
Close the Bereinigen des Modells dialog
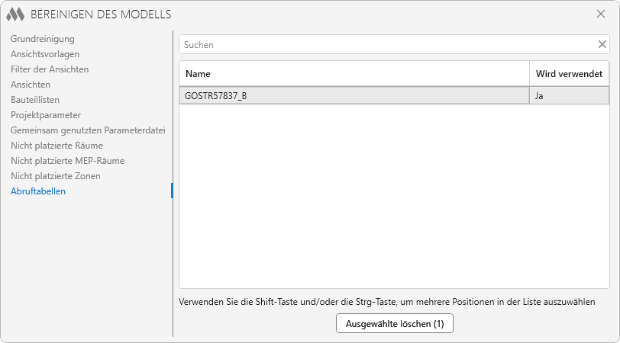coord(600,14)
